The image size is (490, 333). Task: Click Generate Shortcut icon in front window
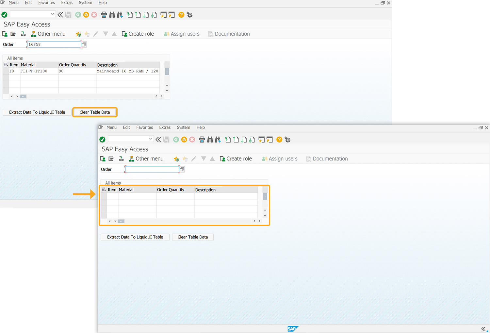click(x=269, y=140)
